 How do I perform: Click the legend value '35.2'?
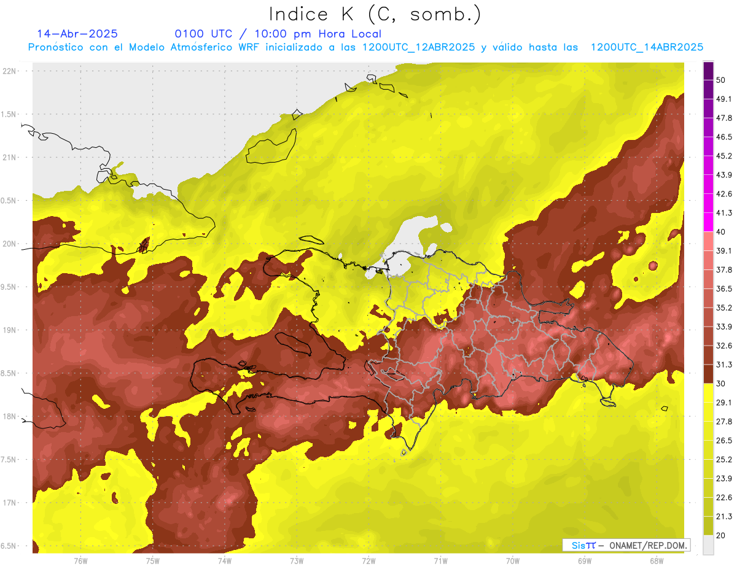pos(723,308)
